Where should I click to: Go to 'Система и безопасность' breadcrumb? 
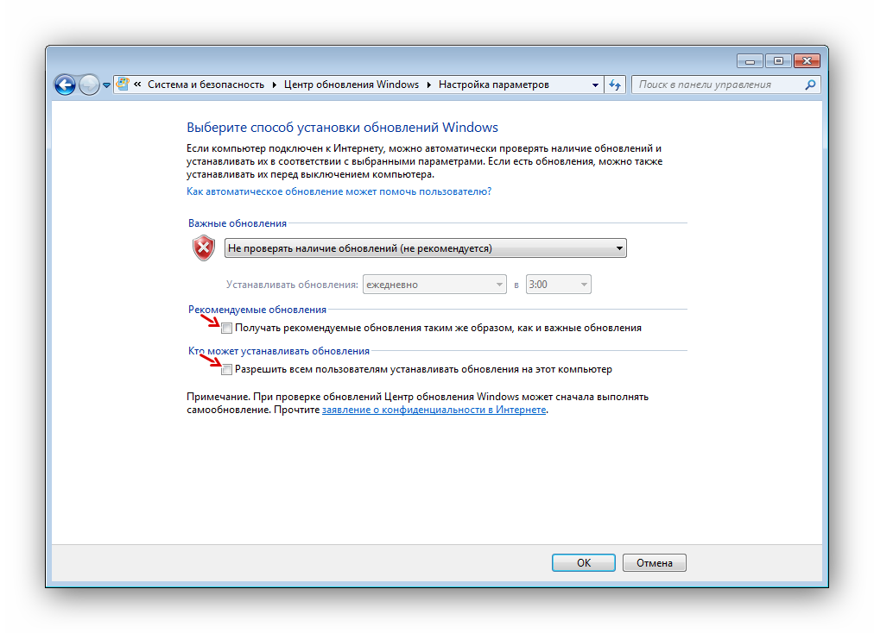[206, 85]
